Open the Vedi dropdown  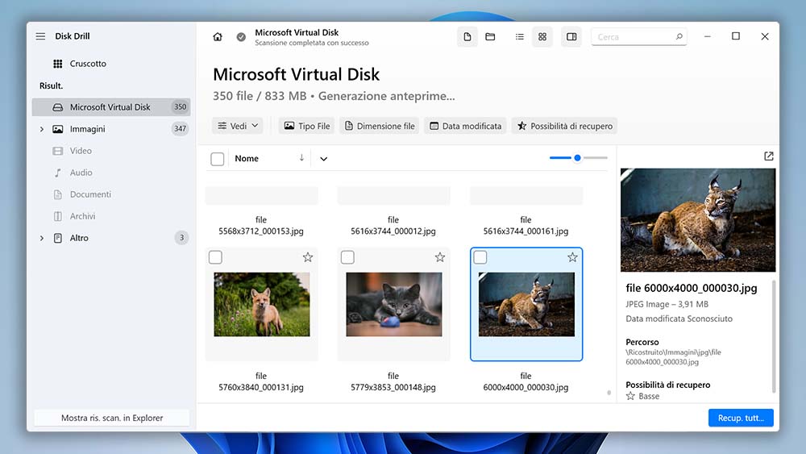pyautogui.click(x=238, y=126)
